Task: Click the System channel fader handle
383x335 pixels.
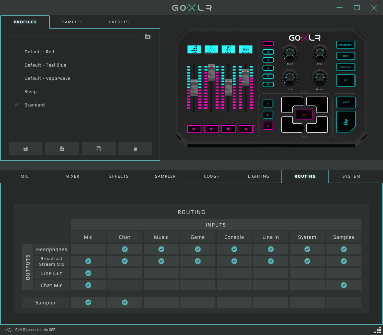Action: click(246, 77)
